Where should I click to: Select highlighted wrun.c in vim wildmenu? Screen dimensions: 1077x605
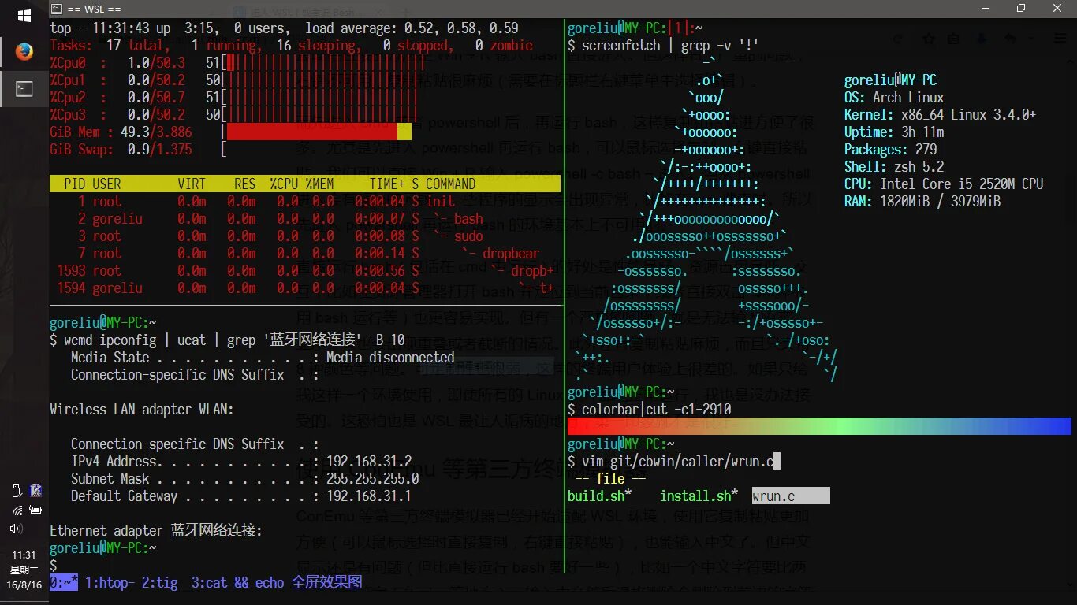point(789,496)
